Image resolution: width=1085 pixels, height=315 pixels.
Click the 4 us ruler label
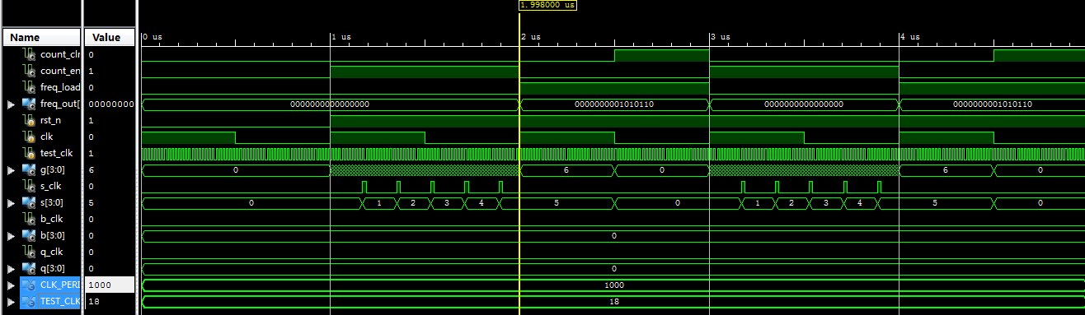click(910, 37)
